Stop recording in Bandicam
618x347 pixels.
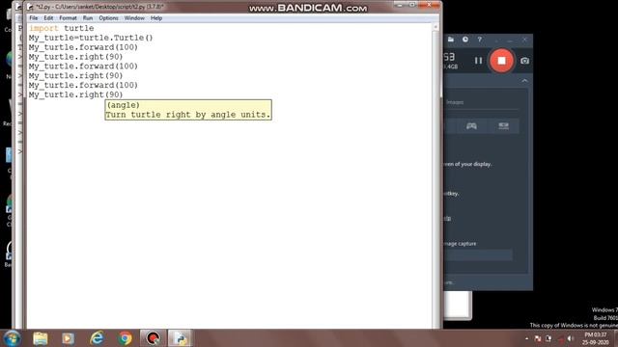501,61
